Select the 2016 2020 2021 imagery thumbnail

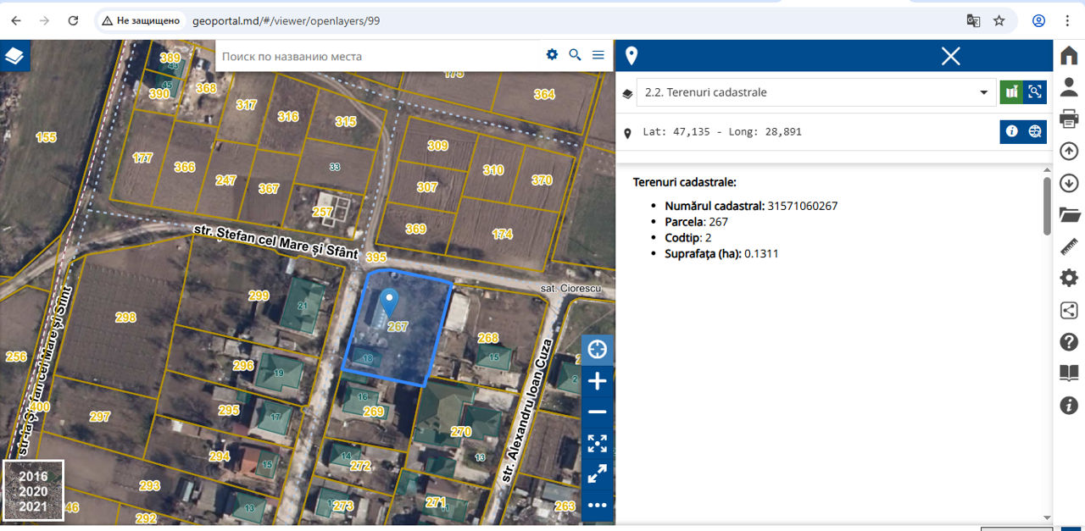pyautogui.click(x=33, y=490)
